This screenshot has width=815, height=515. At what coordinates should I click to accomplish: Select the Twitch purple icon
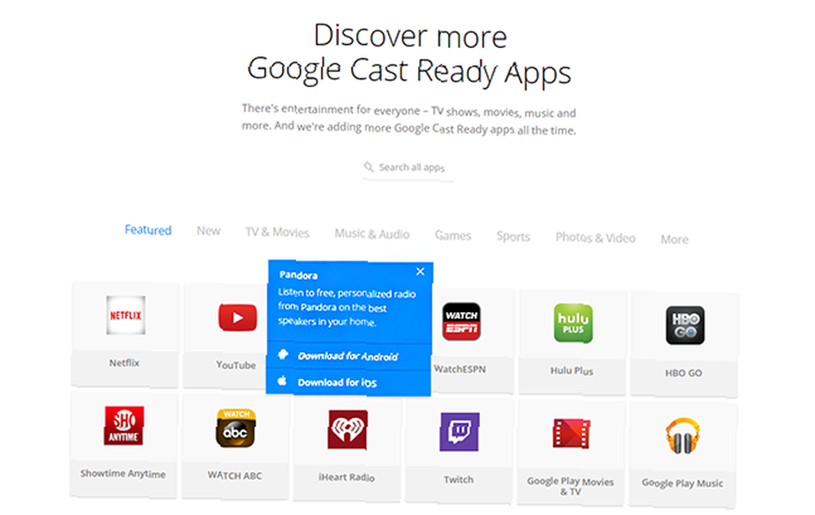(x=460, y=432)
